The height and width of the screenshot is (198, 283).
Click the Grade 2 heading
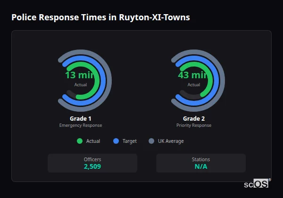coord(194,119)
